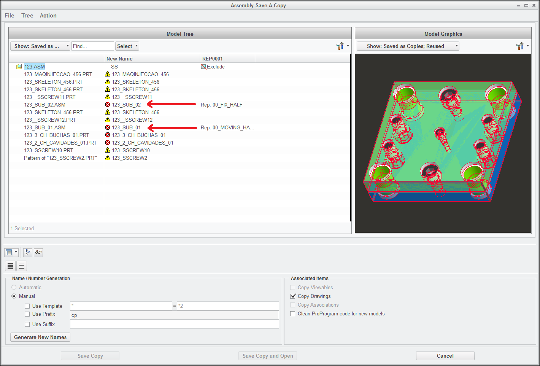Cancel the Assembly Save A Copy dialog
Viewport: 540px width, 366px height.
(445, 356)
